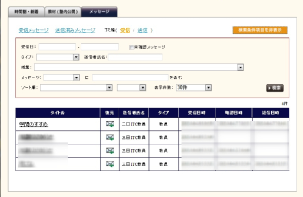Open the 学問のすすめ message title
This screenshot has height=197, width=303.
click(33, 124)
